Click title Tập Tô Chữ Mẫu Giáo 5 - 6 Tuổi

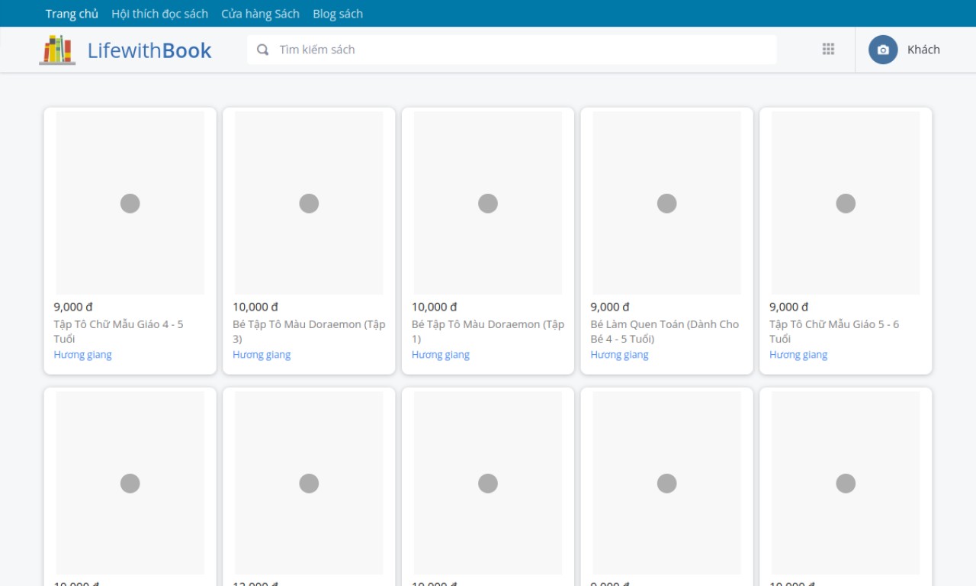(x=834, y=331)
